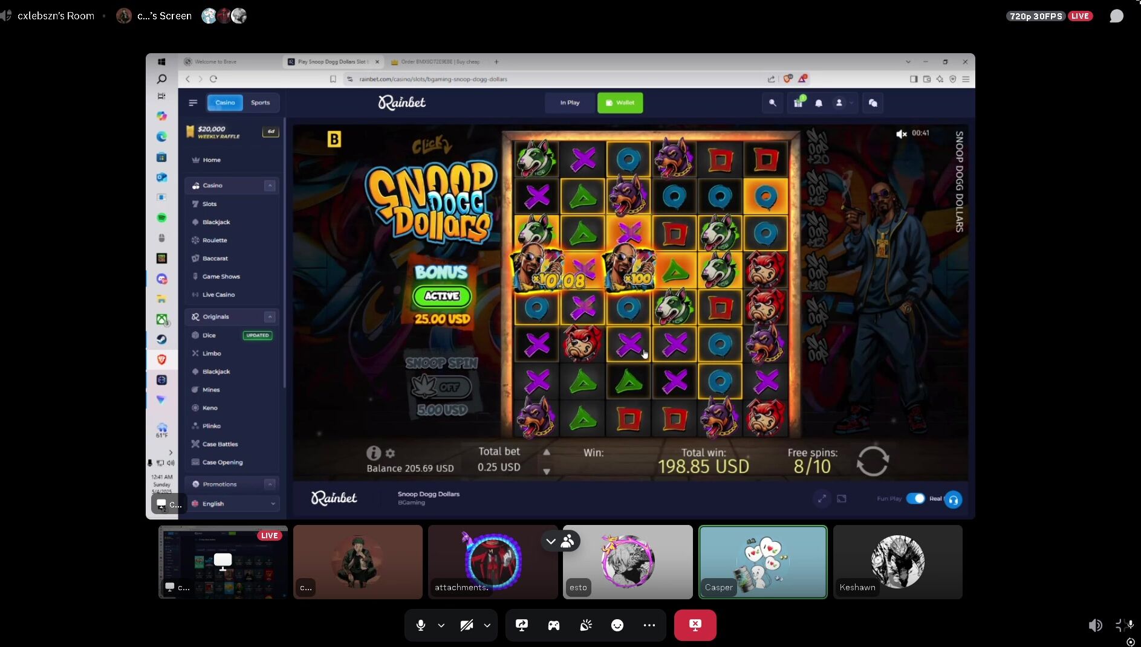This screenshot has width=1141, height=647.
Task: Open Brave wallet icon
Action: coord(927,79)
